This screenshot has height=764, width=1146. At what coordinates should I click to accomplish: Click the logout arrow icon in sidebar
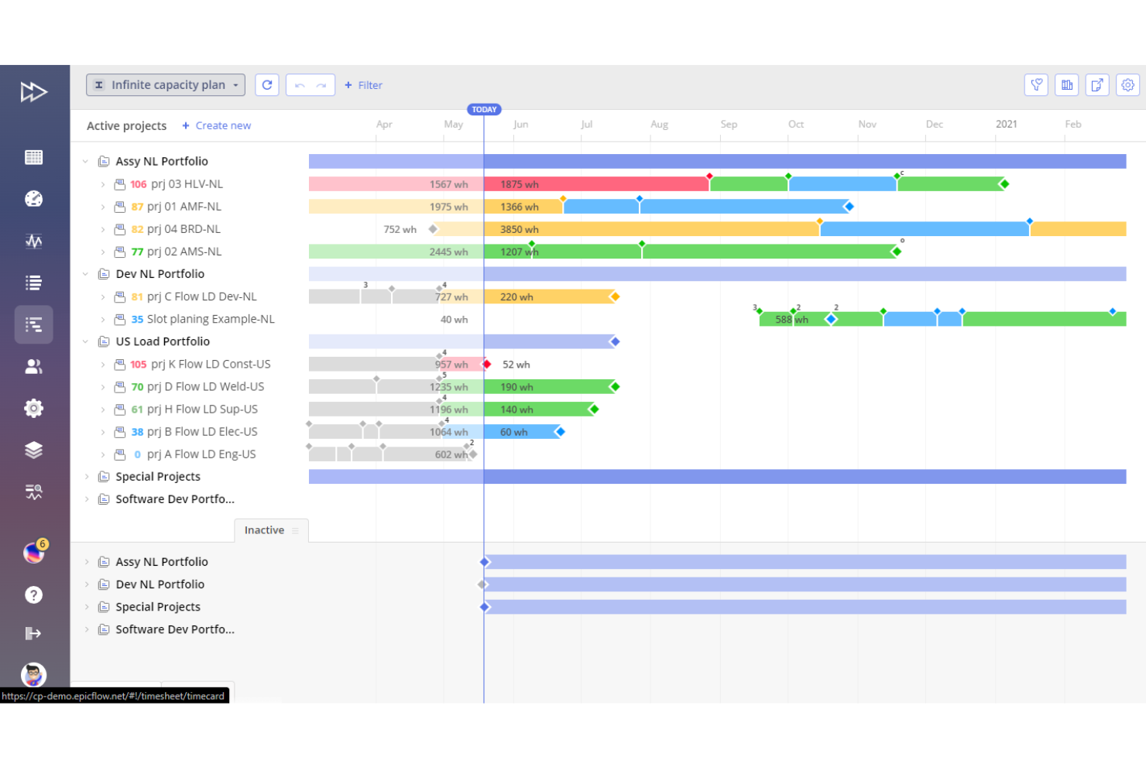tap(33, 633)
